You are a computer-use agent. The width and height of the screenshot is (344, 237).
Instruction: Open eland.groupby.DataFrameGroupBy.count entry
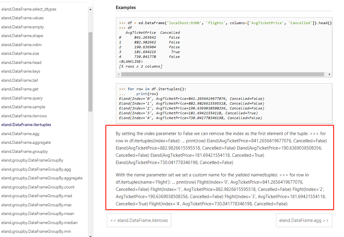(x=38, y=187)
